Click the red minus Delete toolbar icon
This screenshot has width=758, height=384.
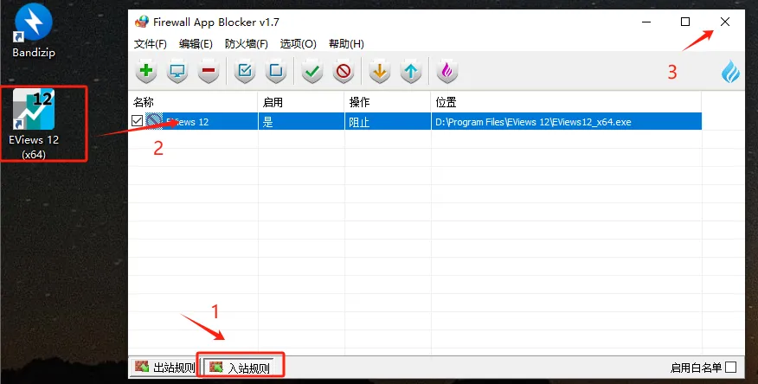(209, 71)
